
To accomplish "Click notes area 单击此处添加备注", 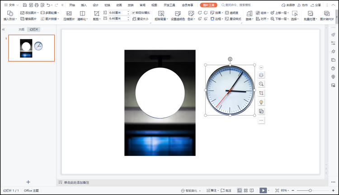I will (76, 182).
